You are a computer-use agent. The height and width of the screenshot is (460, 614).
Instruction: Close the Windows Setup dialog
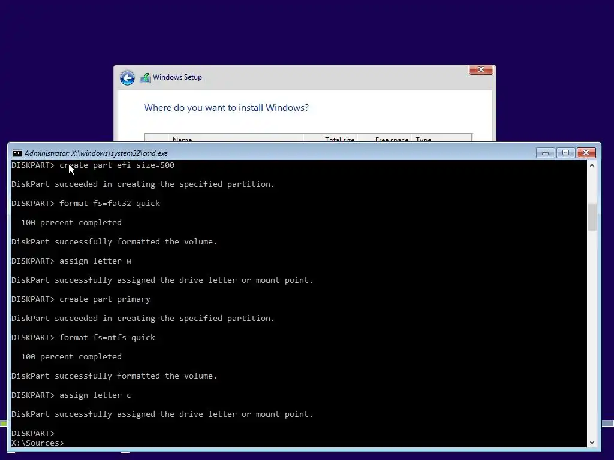(481, 69)
